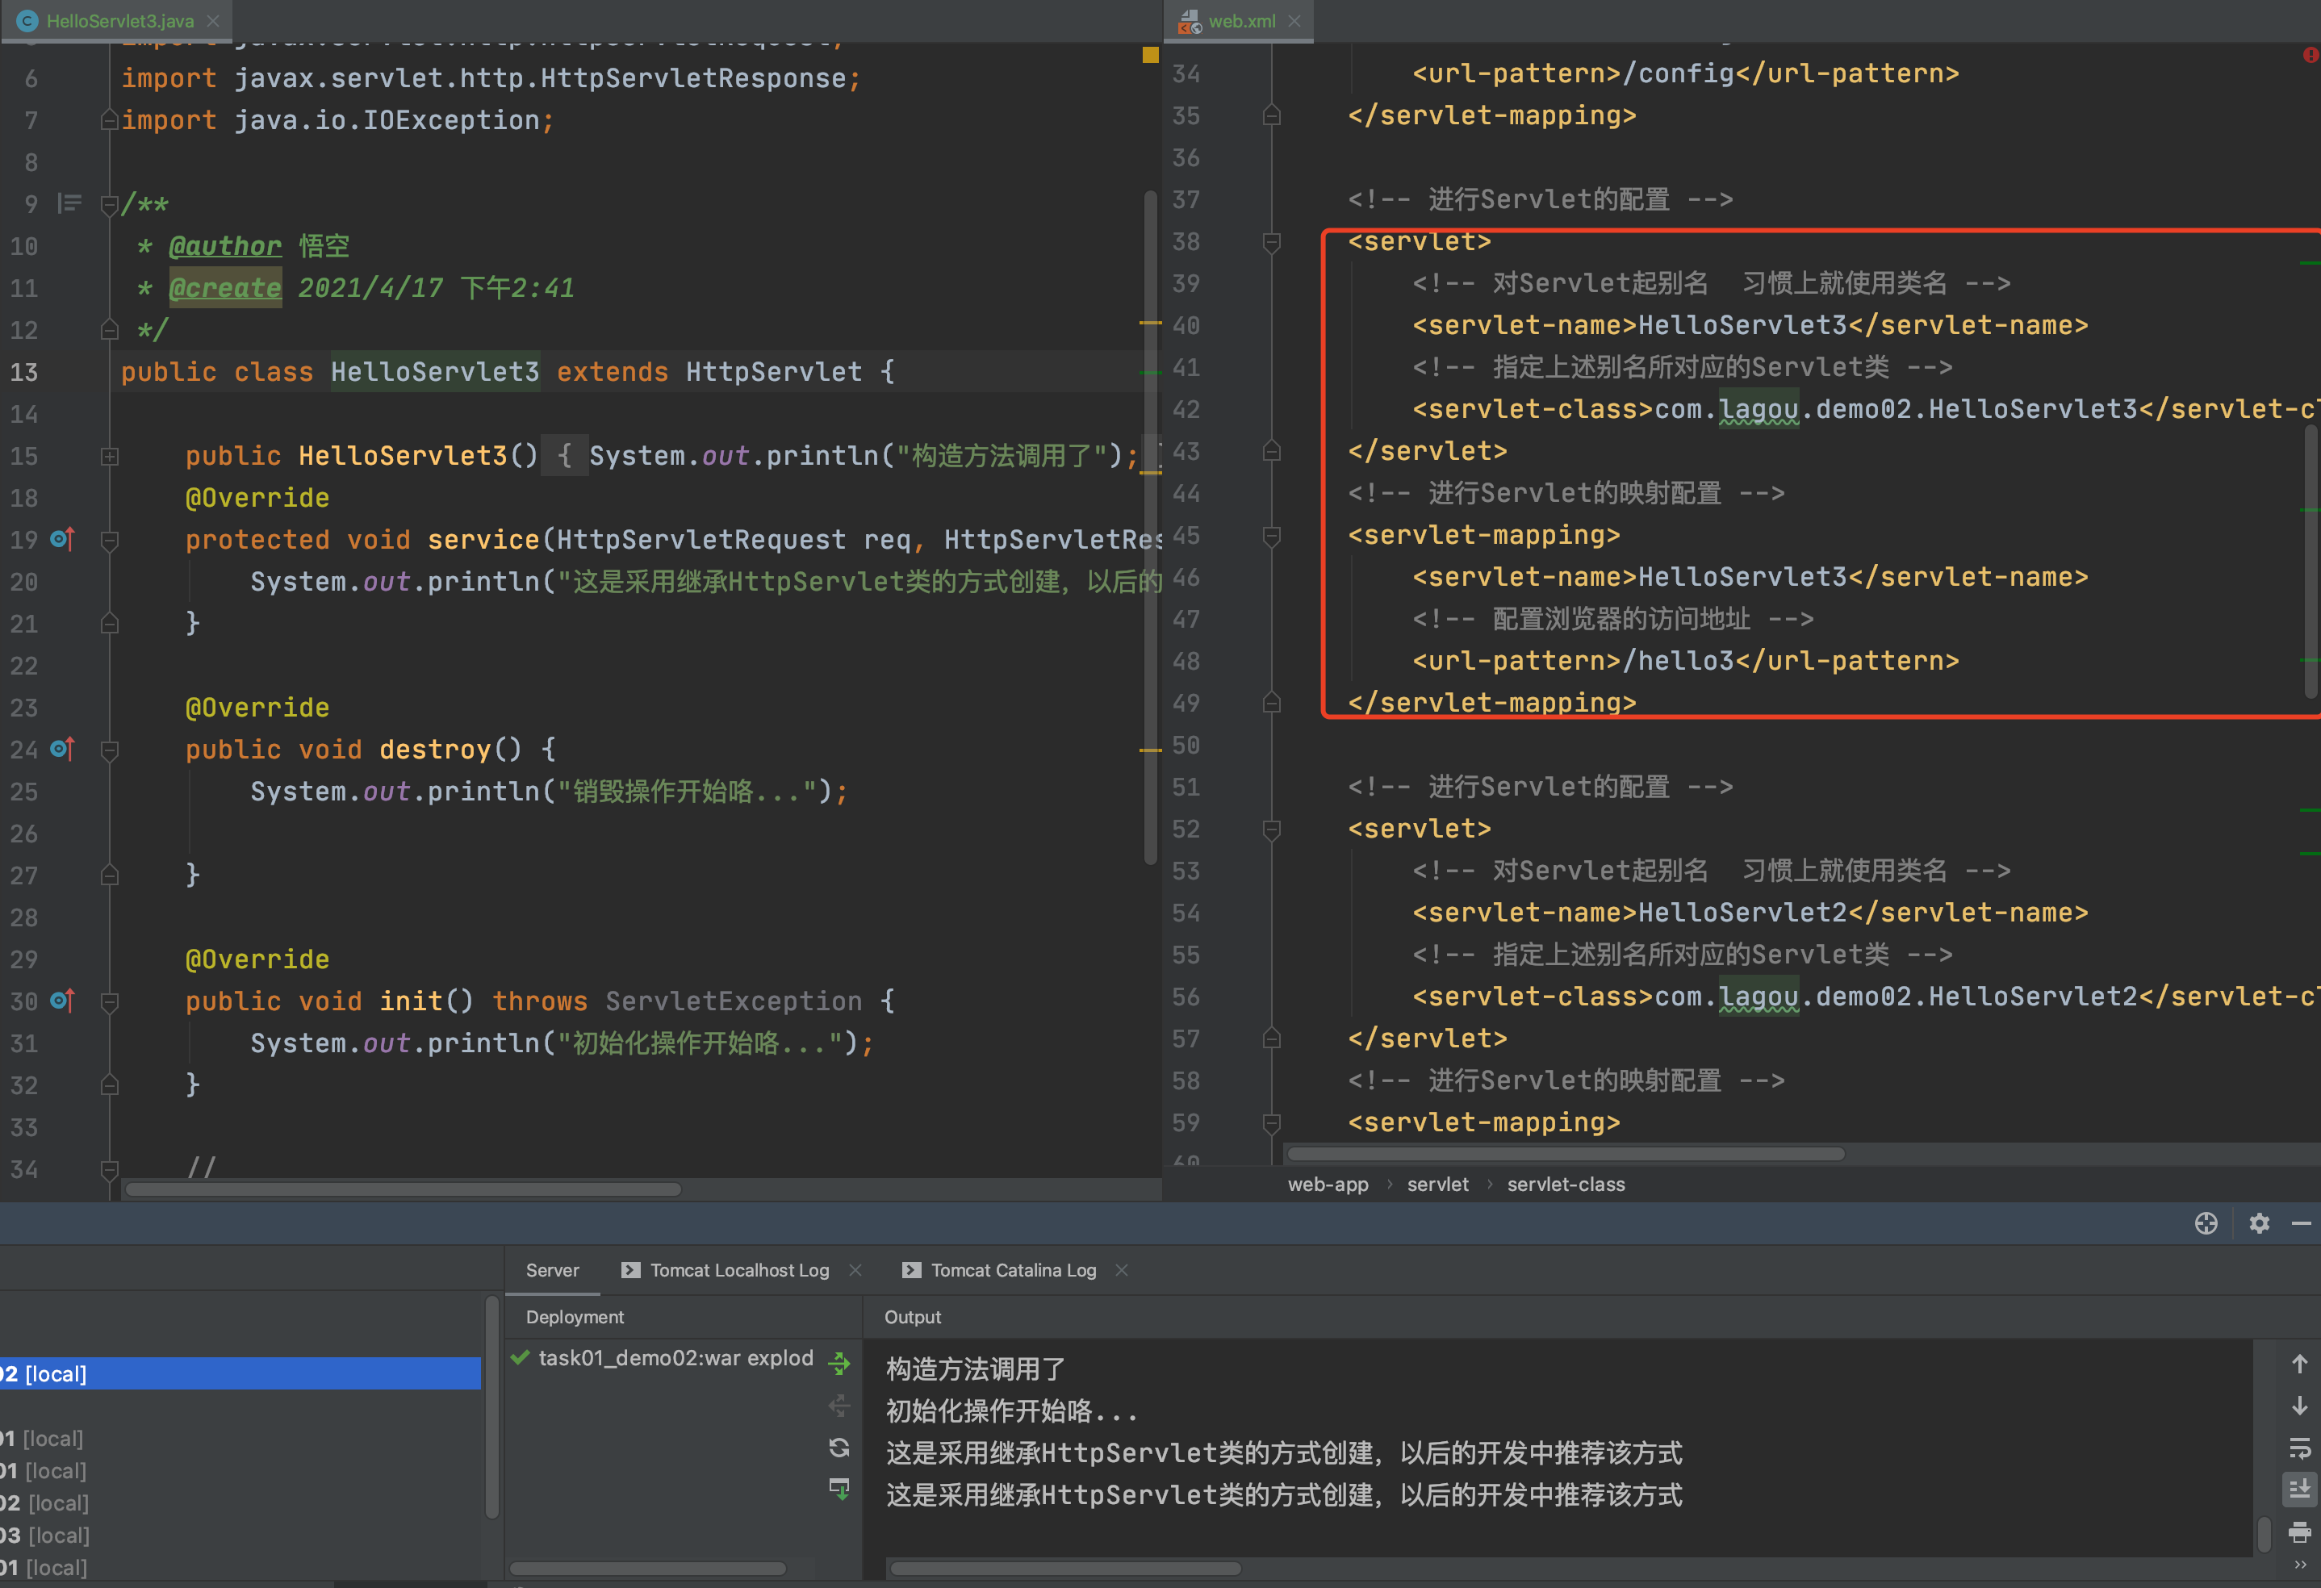
Task: Collapse the destroy method at line 24
Action: coord(110,750)
